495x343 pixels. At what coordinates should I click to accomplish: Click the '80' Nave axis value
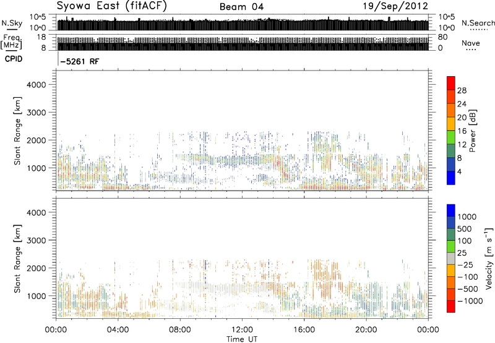442,37
